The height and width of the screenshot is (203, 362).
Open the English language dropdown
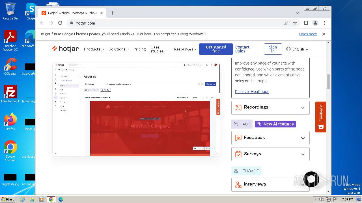pyautogui.click(x=297, y=49)
